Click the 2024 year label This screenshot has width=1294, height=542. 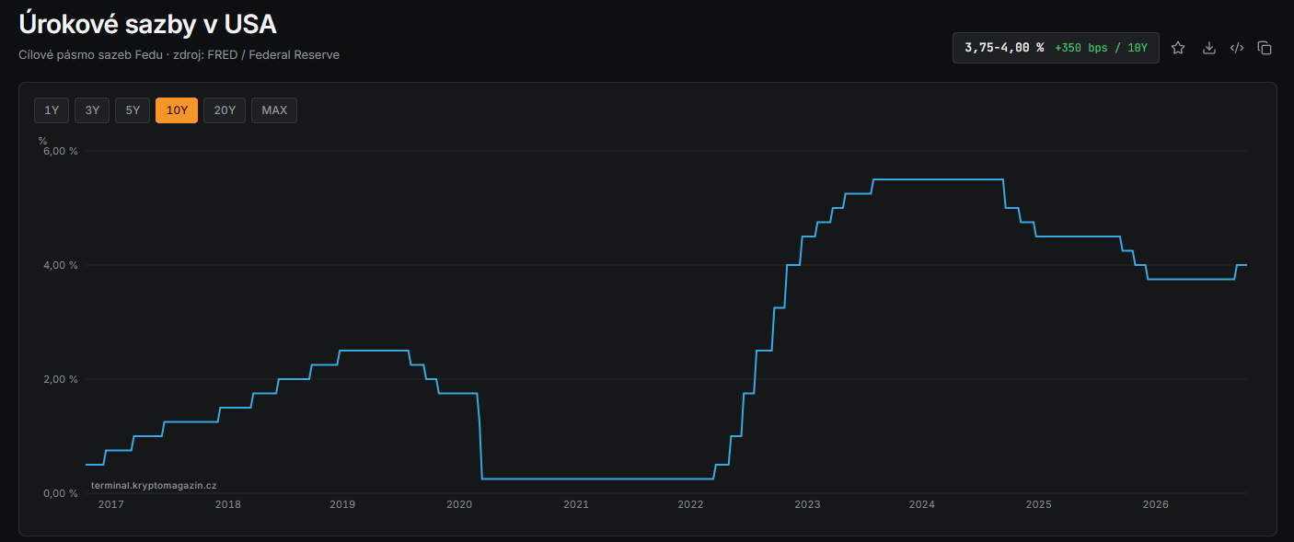click(x=922, y=504)
